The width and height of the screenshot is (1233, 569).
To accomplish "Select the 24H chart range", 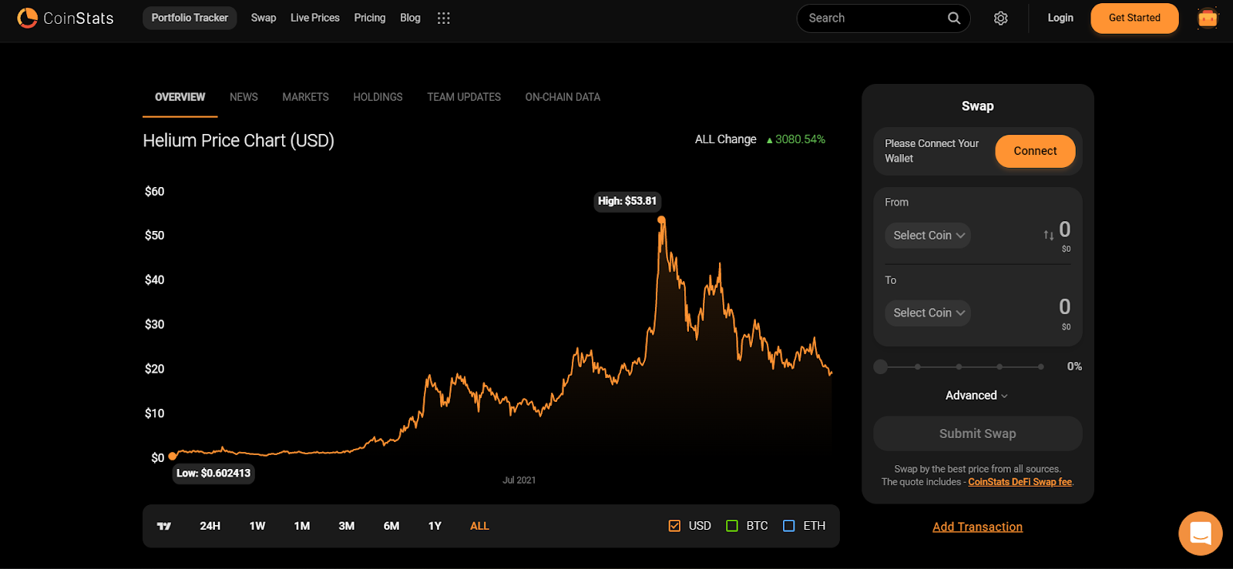I will point(210,526).
